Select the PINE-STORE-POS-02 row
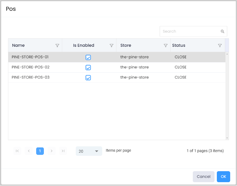 [31, 67]
